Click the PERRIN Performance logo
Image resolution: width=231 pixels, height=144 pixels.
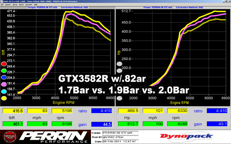54,137
